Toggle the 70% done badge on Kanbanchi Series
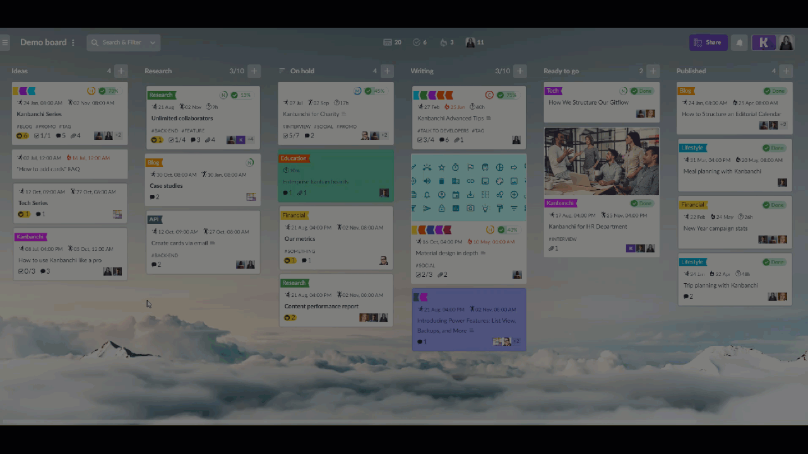The height and width of the screenshot is (454, 808). pos(109,91)
